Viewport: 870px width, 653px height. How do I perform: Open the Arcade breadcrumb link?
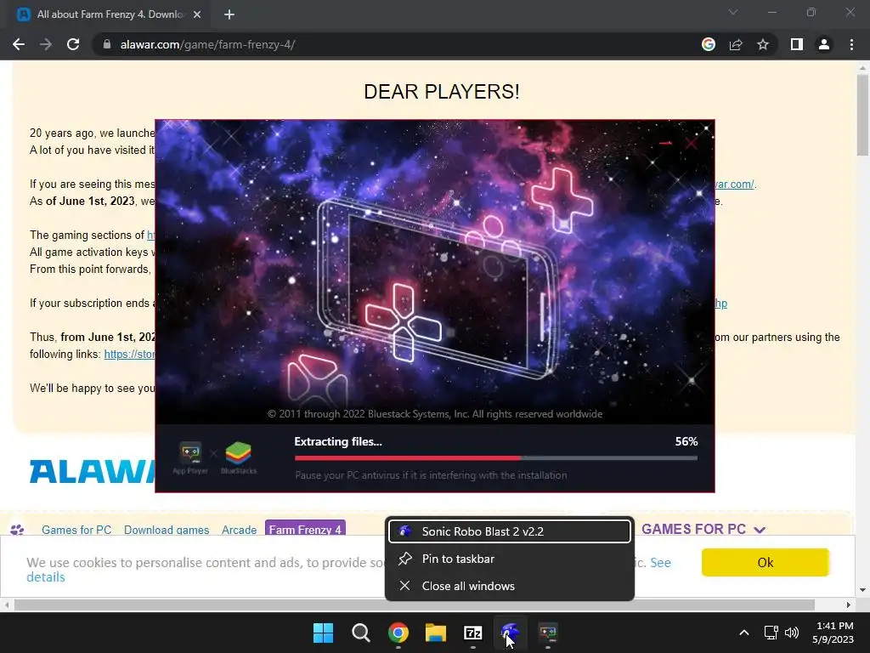[239, 530]
